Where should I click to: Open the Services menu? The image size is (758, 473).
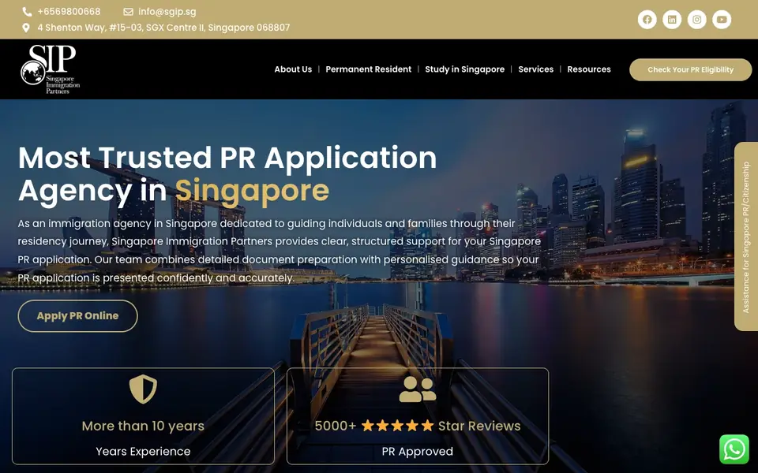tap(535, 69)
